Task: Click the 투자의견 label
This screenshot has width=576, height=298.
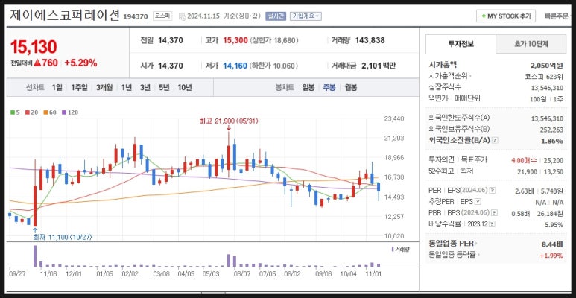Action: (441, 160)
